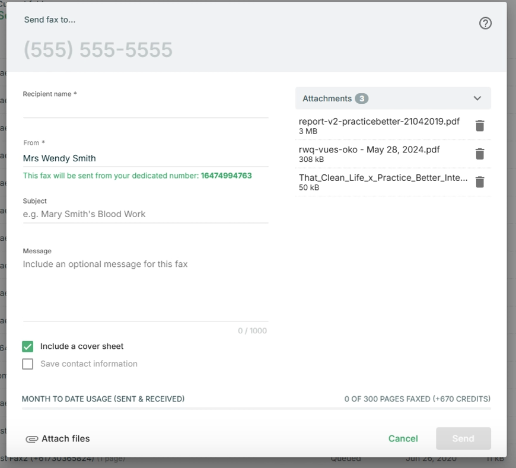Edit the From field Mrs Wendy Smith
Screen dimensions: 516x468
(x=145, y=158)
